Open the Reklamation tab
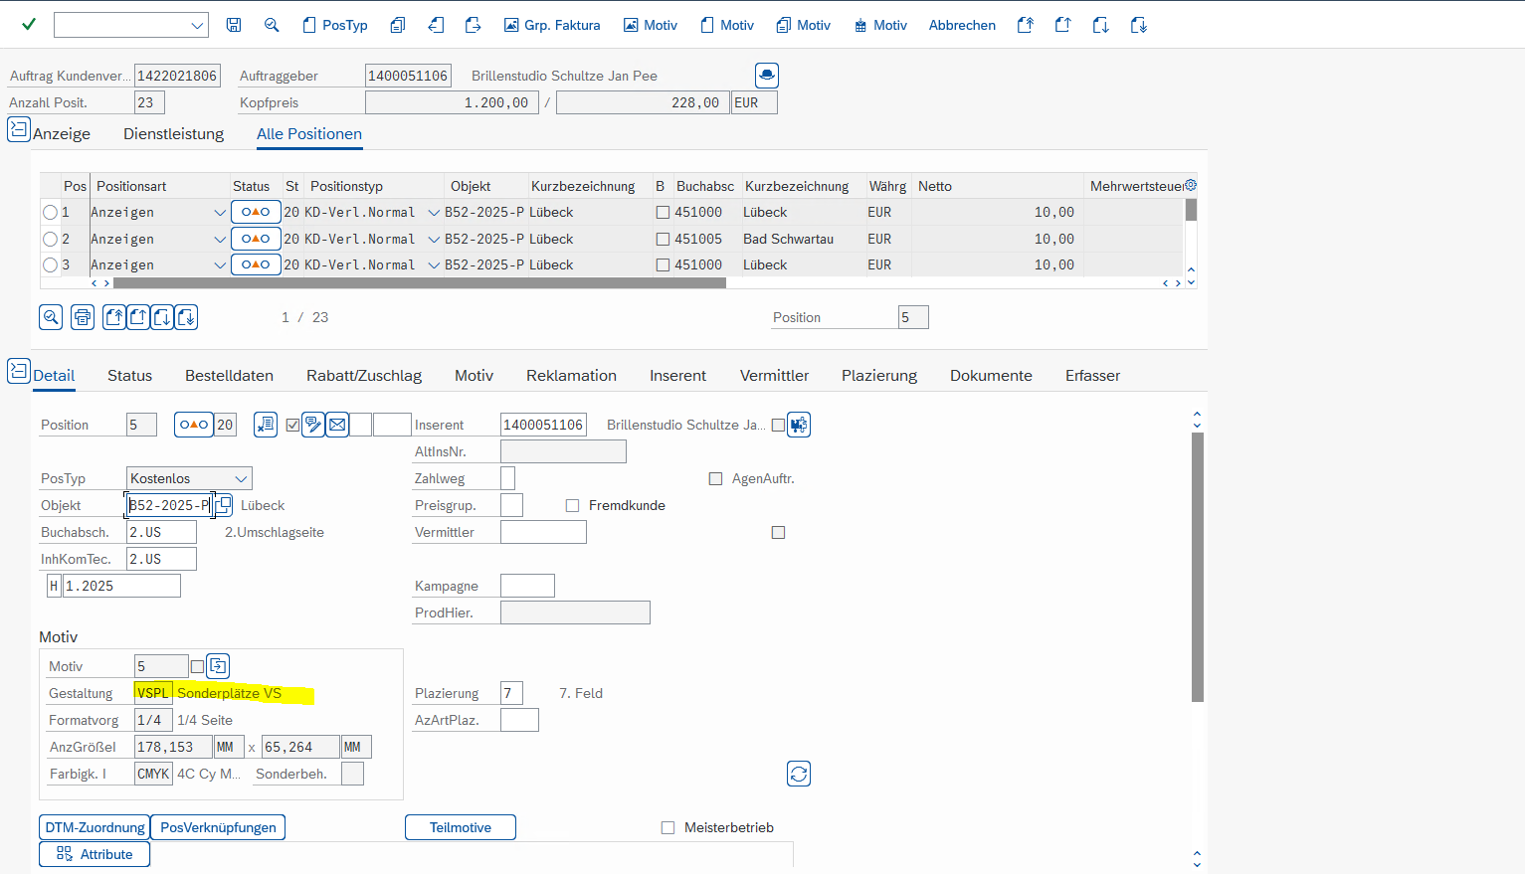 tap(571, 375)
